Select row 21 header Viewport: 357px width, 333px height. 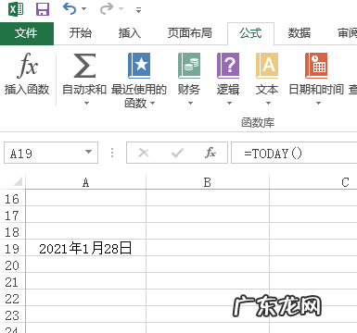point(12,282)
